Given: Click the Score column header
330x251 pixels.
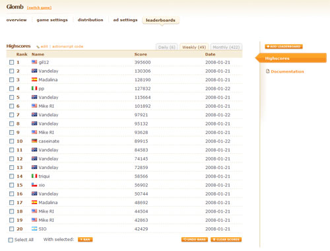Looking at the screenshot, I should click(141, 54).
